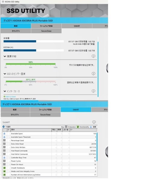Viewport: 143px width, 179px height.
Task: Click the info icon beside インターフェース header
Action: [x=93, y=91]
